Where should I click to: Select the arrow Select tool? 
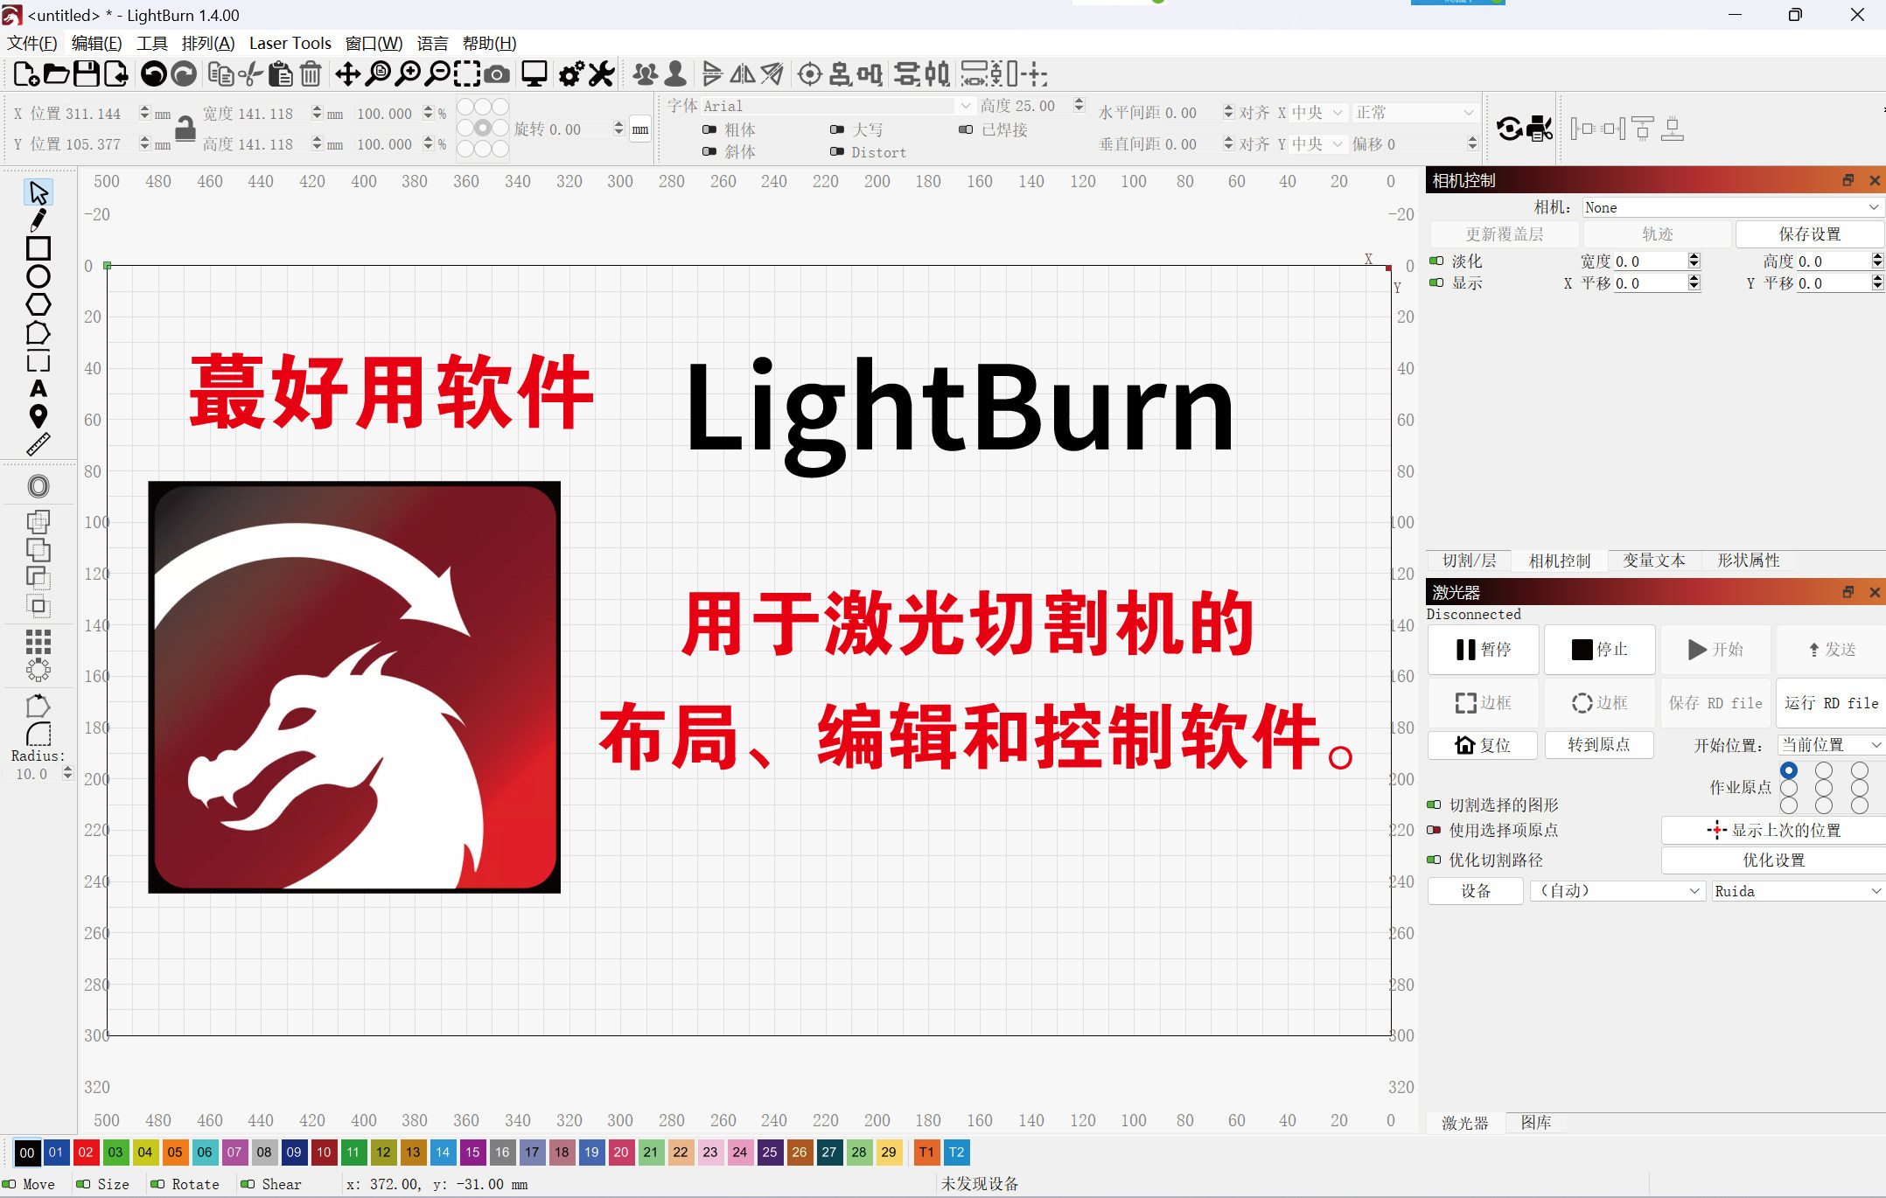pyautogui.click(x=38, y=192)
